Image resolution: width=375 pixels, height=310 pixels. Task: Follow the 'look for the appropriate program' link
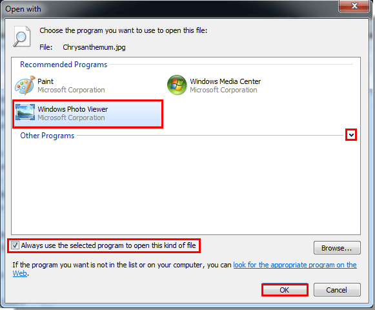click(295, 265)
